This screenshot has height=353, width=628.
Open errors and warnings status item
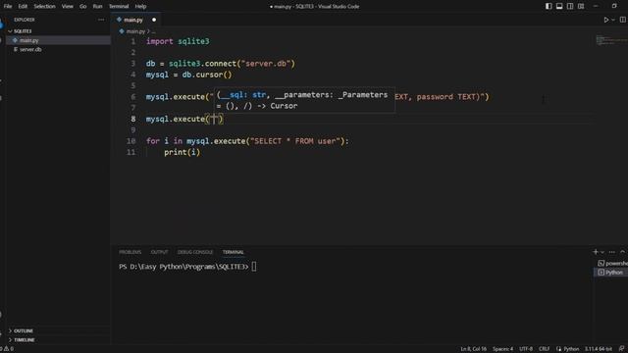(x=8, y=349)
